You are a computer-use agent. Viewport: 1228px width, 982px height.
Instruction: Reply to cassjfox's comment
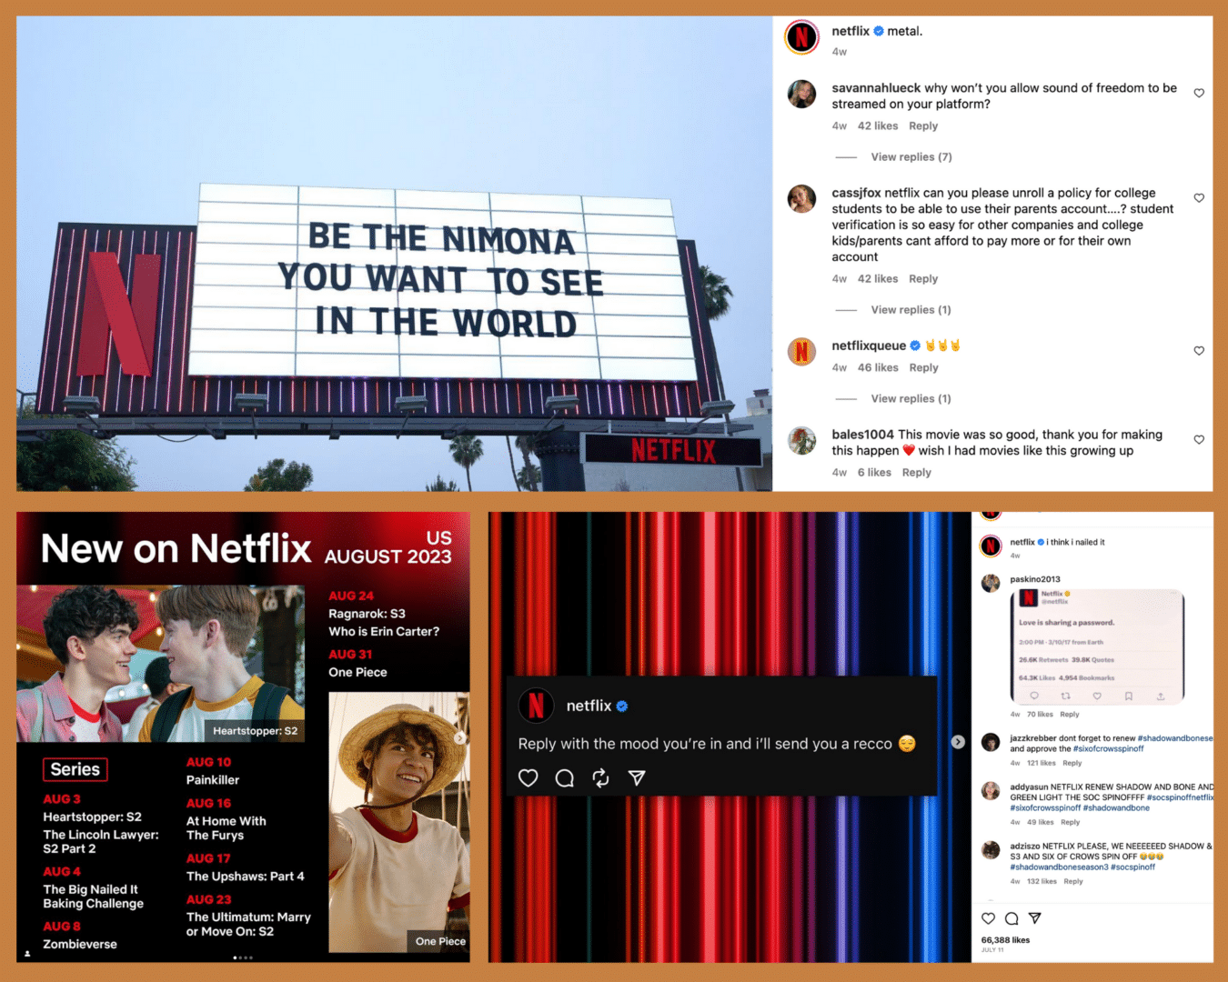(x=923, y=279)
